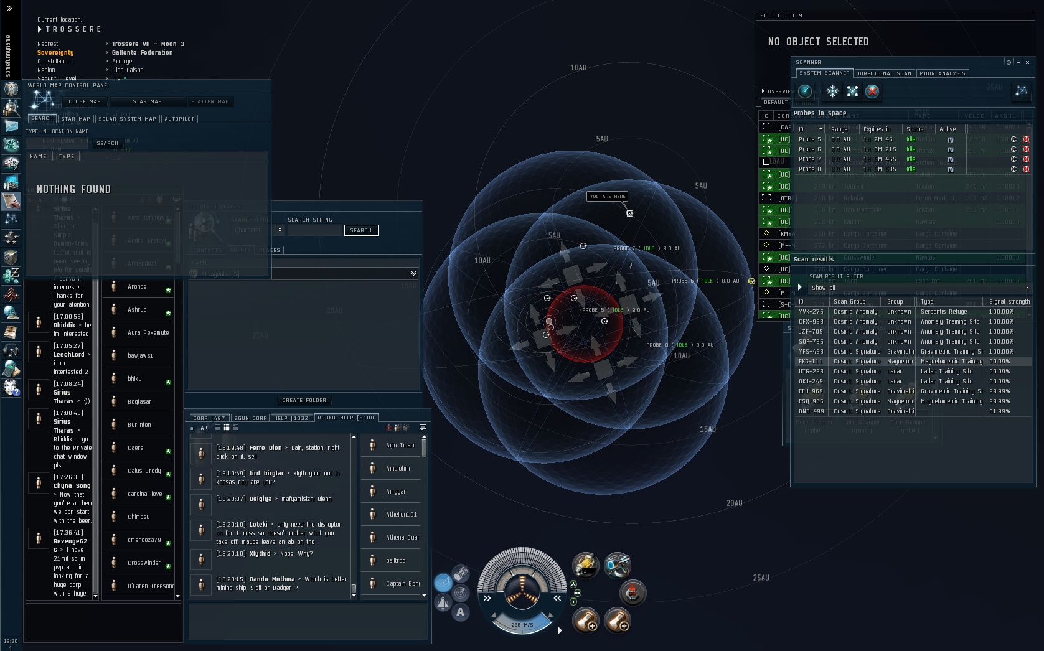Activate the left plus-marked low-slot module

tap(585, 620)
